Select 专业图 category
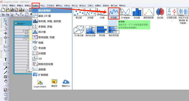This screenshot has height=101, width=189. [x=52, y=48]
